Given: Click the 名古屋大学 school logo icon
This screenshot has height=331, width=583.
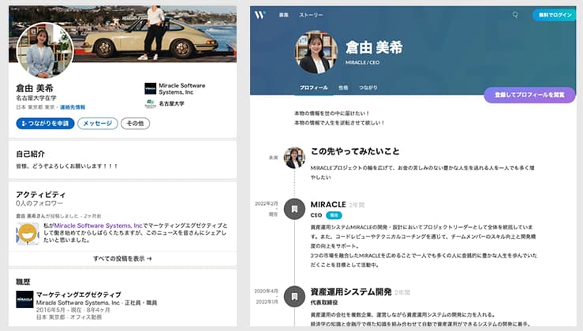Looking at the screenshot, I should (150, 103).
